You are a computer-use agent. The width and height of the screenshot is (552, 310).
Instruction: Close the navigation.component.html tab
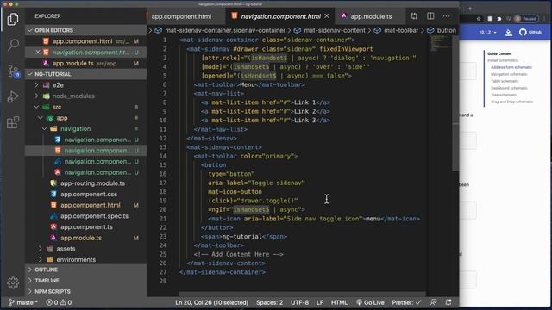coord(327,16)
